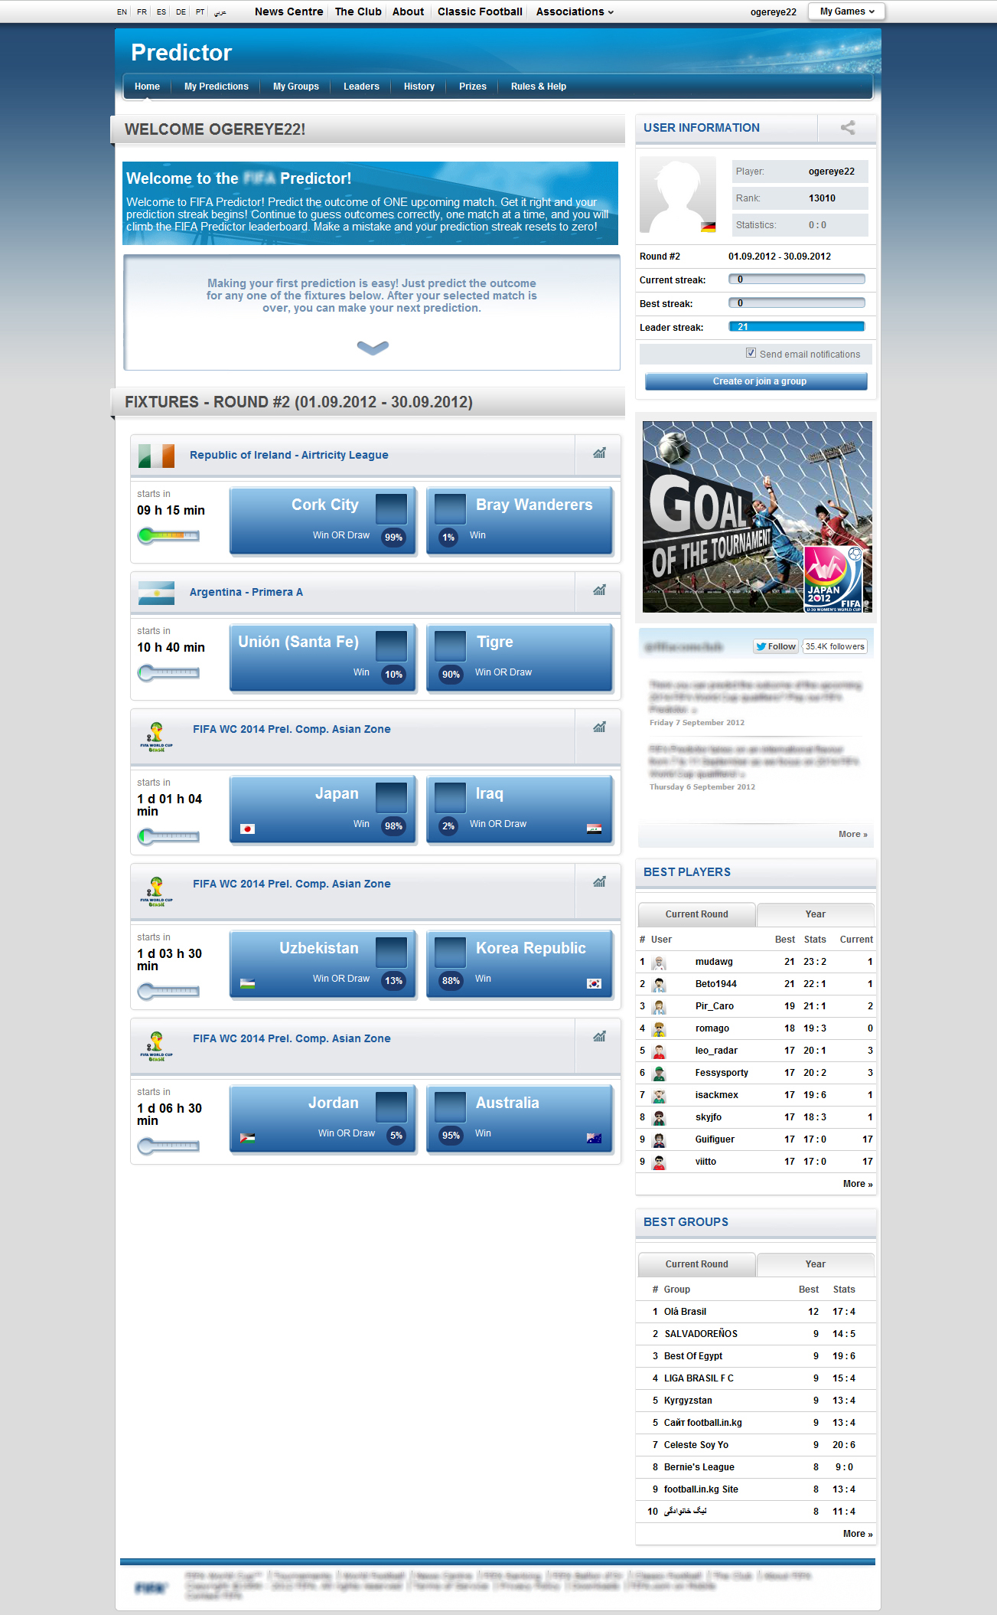Predict Bray Wanderers Win
The width and height of the screenshot is (997, 1615).
520,521
